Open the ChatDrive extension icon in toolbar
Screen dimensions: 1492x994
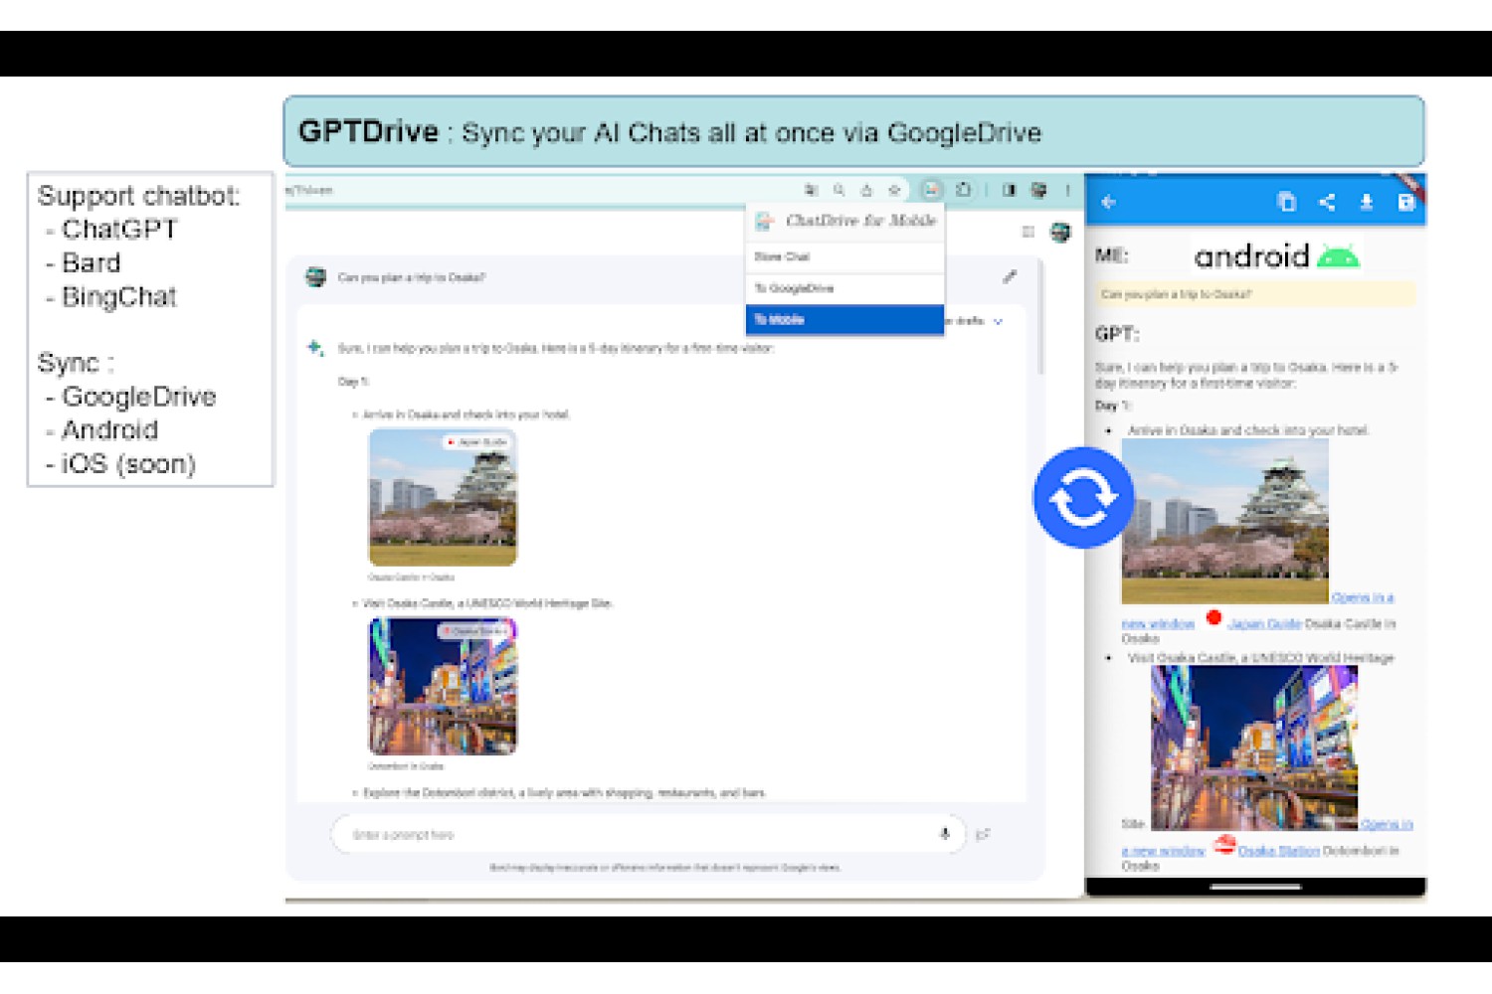pos(931,190)
